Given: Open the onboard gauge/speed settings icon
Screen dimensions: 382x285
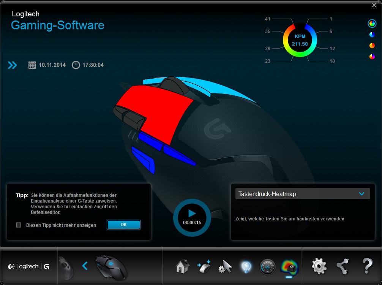Looking at the screenshot, I should [267, 267].
